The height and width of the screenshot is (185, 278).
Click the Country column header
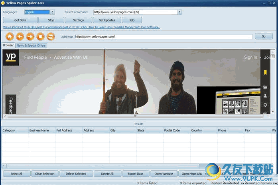[204, 130]
